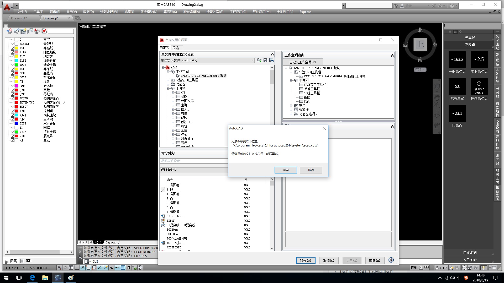Click the grid display status bar icon
Screen dimensions: 504x283
[x=71, y=268]
